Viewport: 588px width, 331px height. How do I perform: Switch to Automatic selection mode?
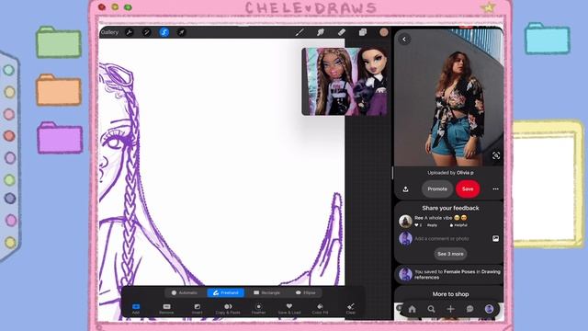pos(184,292)
